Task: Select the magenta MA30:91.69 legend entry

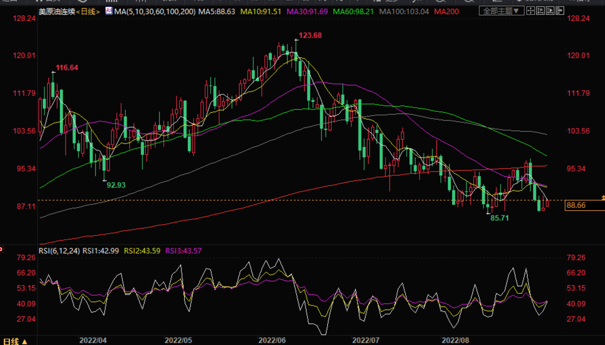Action: (x=307, y=12)
